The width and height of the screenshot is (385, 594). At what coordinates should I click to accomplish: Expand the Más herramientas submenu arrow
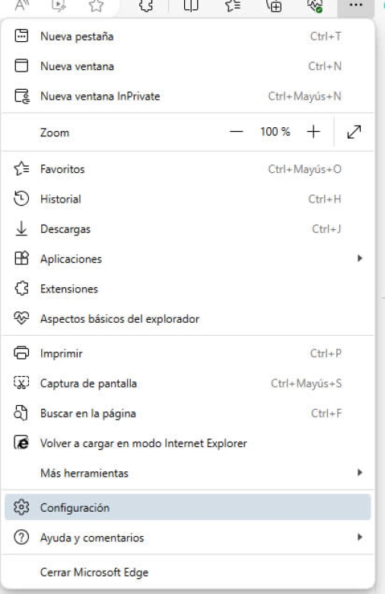click(x=360, y=473)
